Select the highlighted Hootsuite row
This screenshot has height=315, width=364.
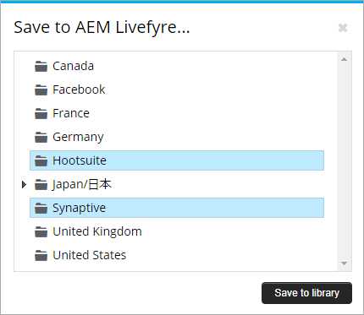[x=177, y=160]
